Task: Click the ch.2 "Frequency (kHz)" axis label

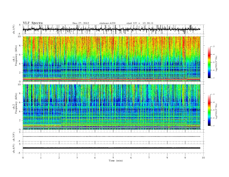Action: tap(16, 103)
